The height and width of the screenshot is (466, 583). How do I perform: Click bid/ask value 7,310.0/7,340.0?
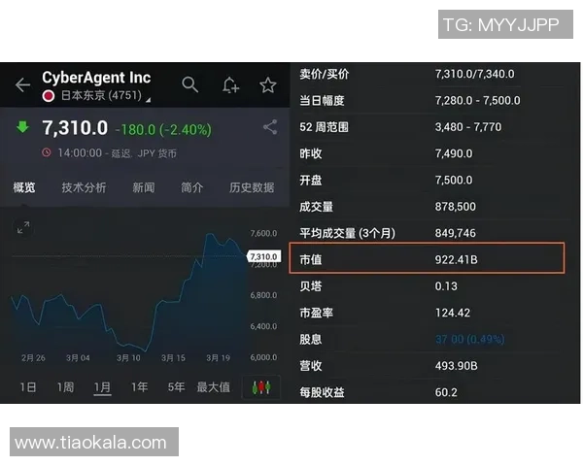(475, 74)
